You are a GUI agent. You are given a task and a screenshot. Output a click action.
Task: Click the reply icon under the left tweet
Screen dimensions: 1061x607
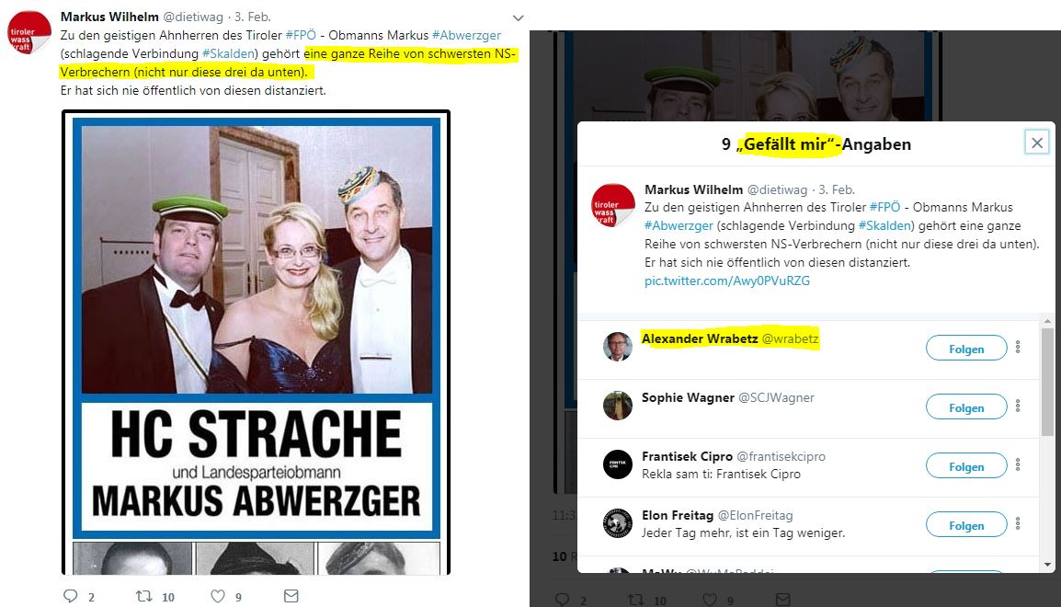(71, 596)
